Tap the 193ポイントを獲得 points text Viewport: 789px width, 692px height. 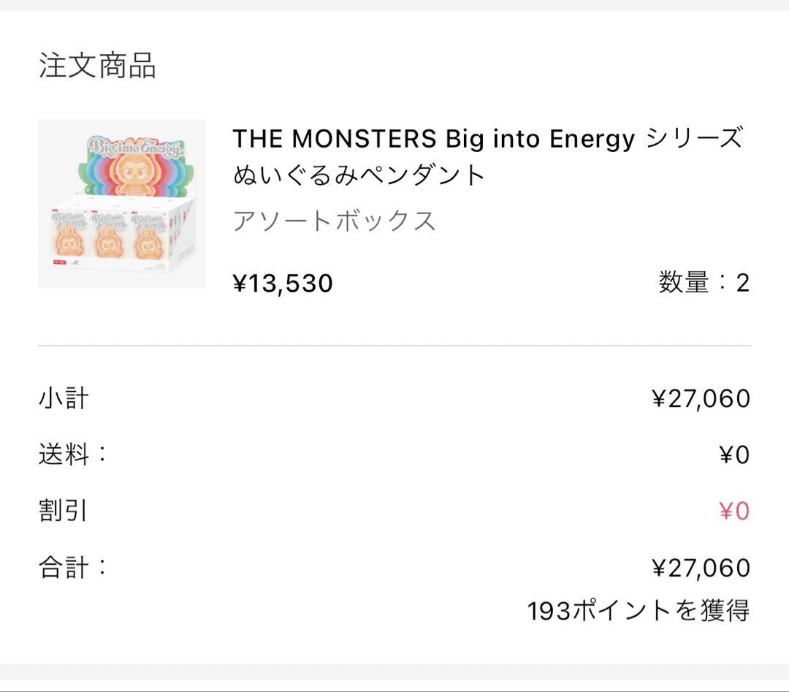click(x=638, y=610)
